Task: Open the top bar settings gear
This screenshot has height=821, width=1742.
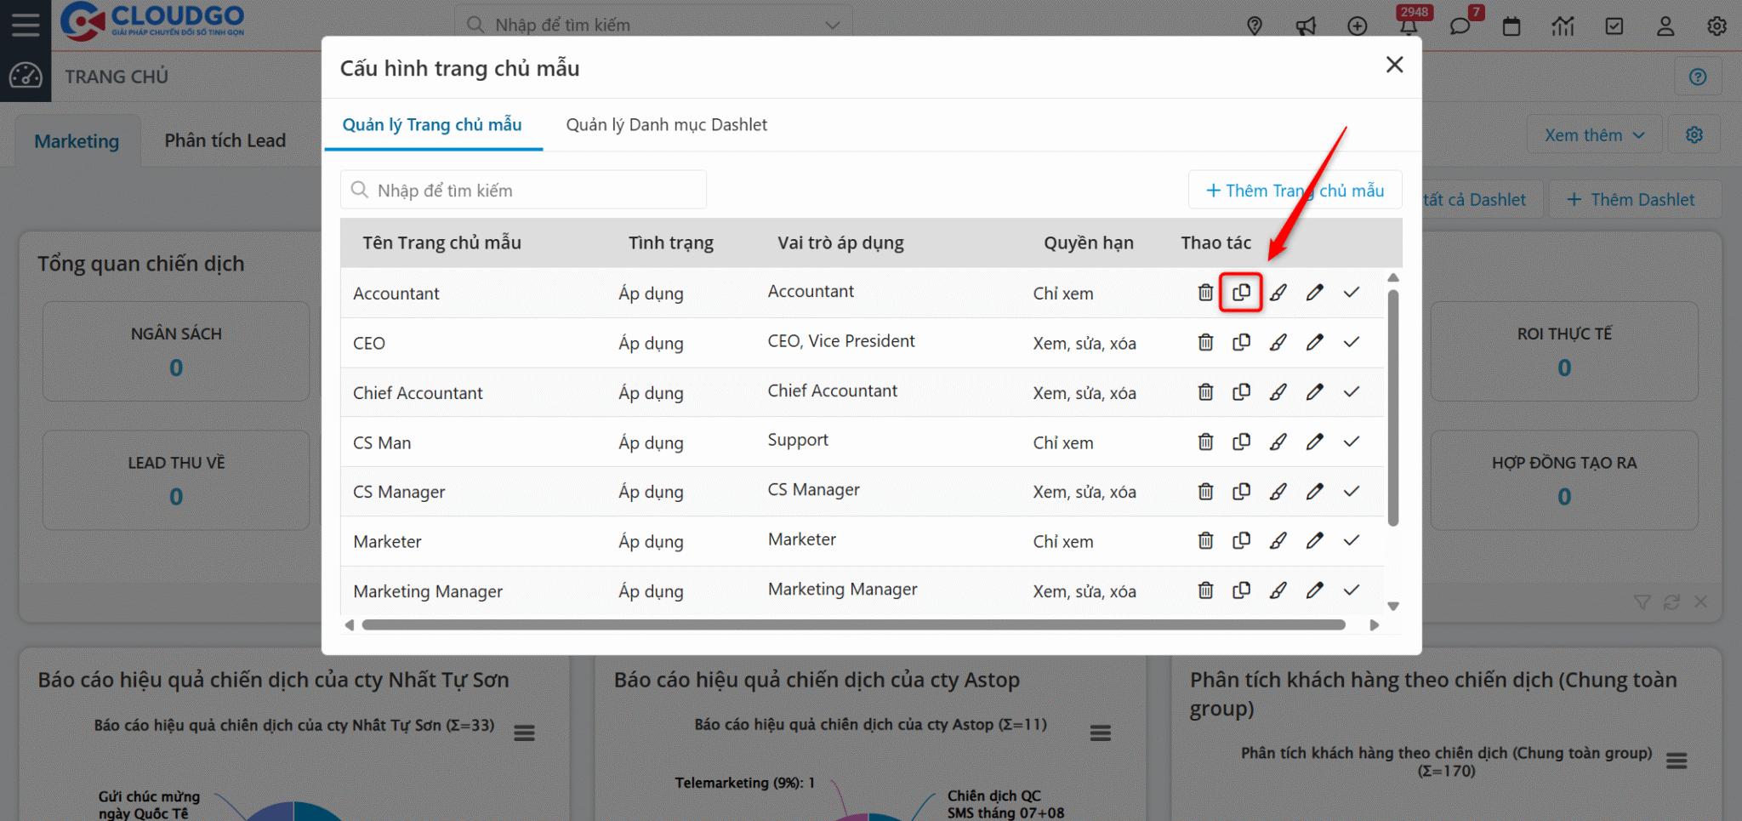Action: click(1716, 26)
